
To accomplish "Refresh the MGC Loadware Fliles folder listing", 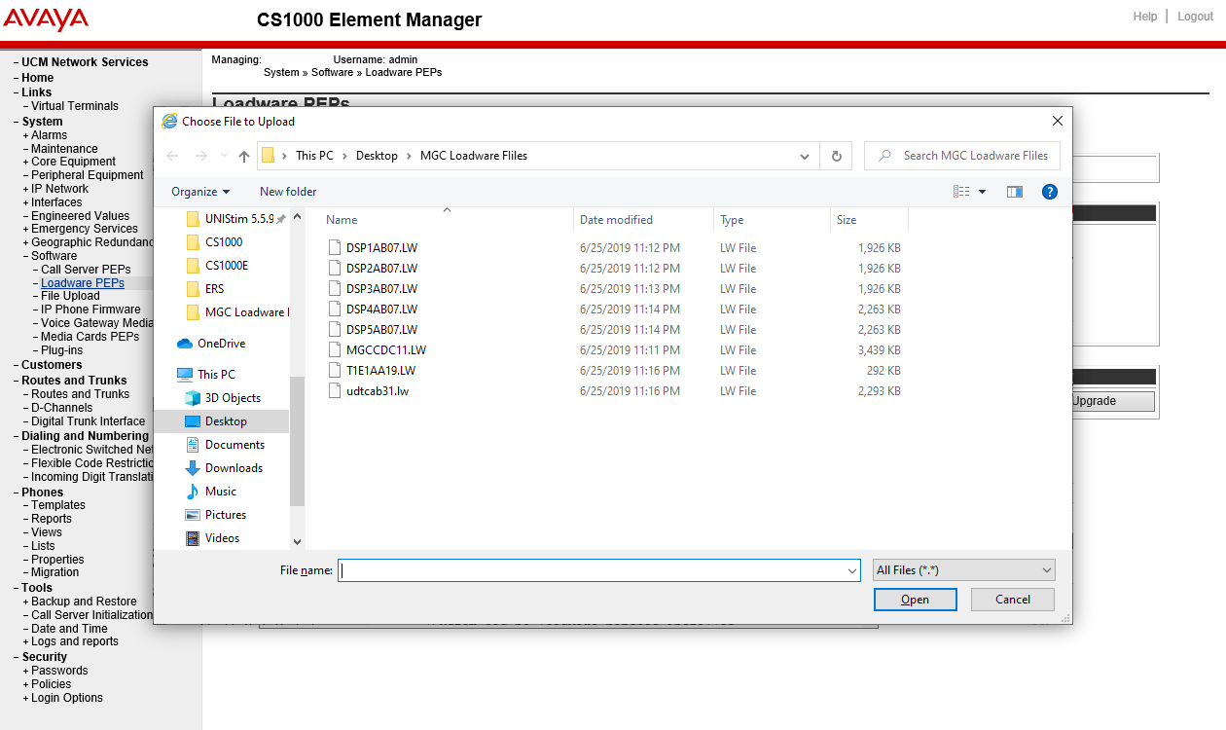I will (x=837, y=156).
